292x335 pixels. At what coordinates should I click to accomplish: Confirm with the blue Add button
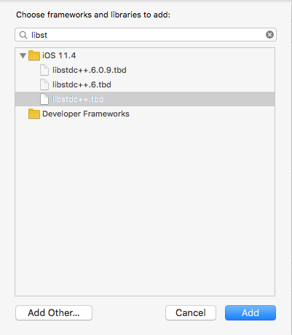pos(250,312)
